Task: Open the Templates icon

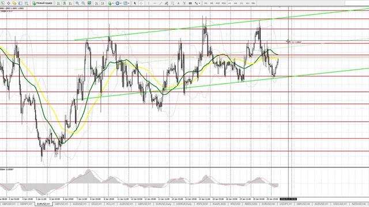Action: (x=126, y=3)
